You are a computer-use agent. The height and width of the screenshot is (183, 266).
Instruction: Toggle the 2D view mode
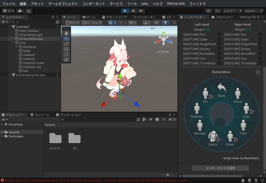pyautogui.click(x=156, y=23)
